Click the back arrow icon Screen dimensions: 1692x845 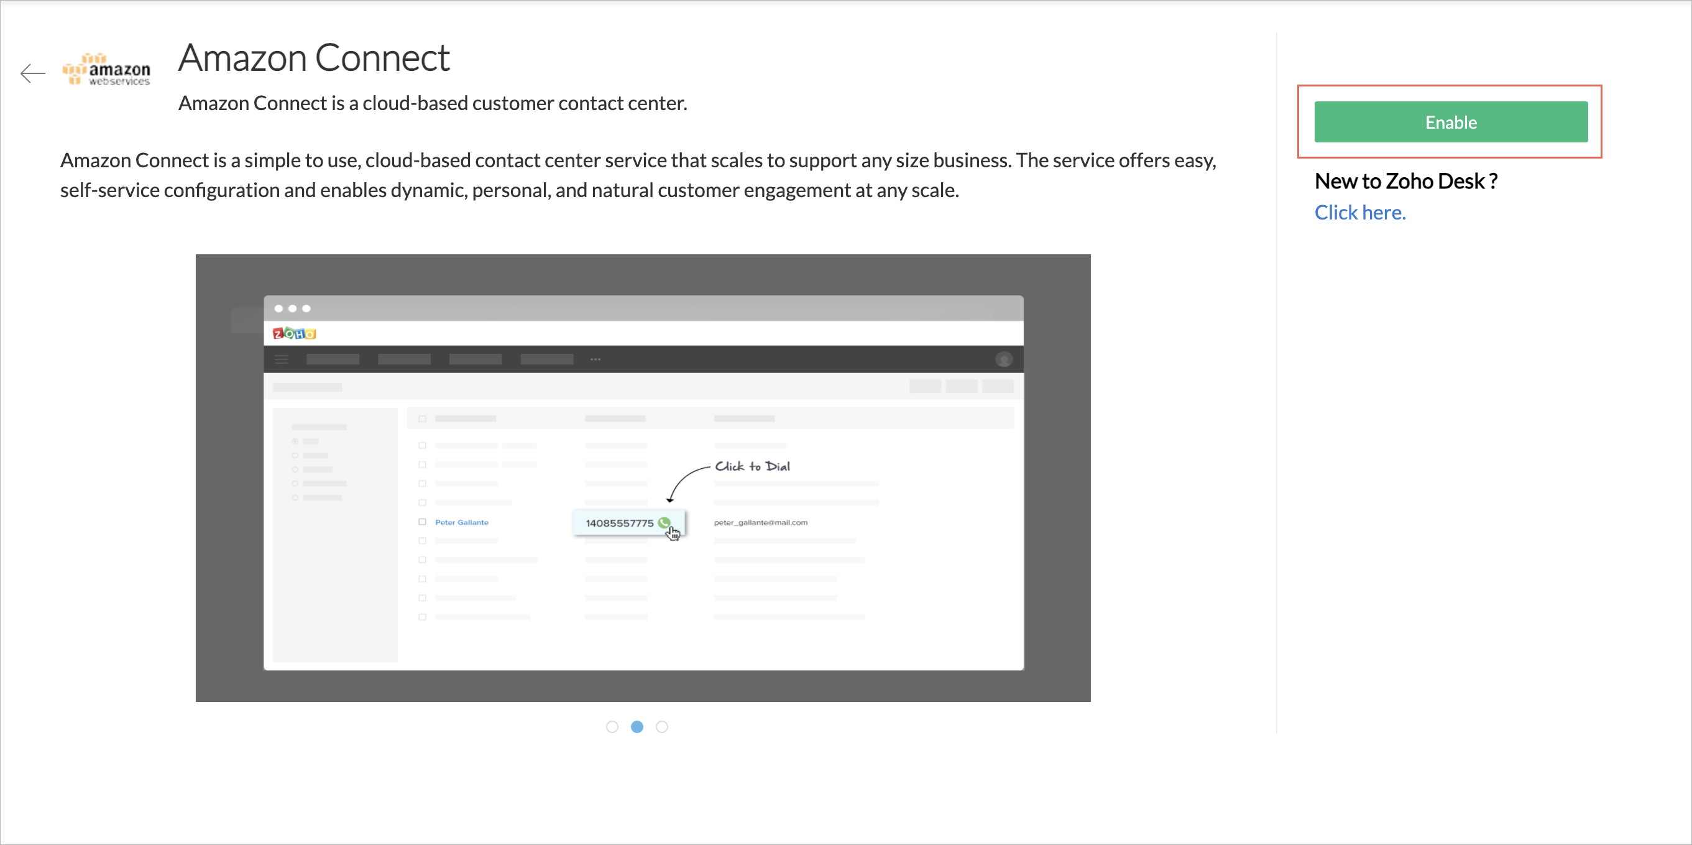pos(32,73)
